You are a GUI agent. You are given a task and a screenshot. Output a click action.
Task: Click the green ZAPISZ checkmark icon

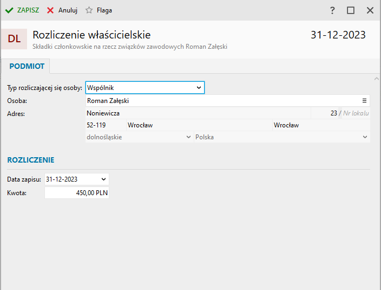click(9, 10)
